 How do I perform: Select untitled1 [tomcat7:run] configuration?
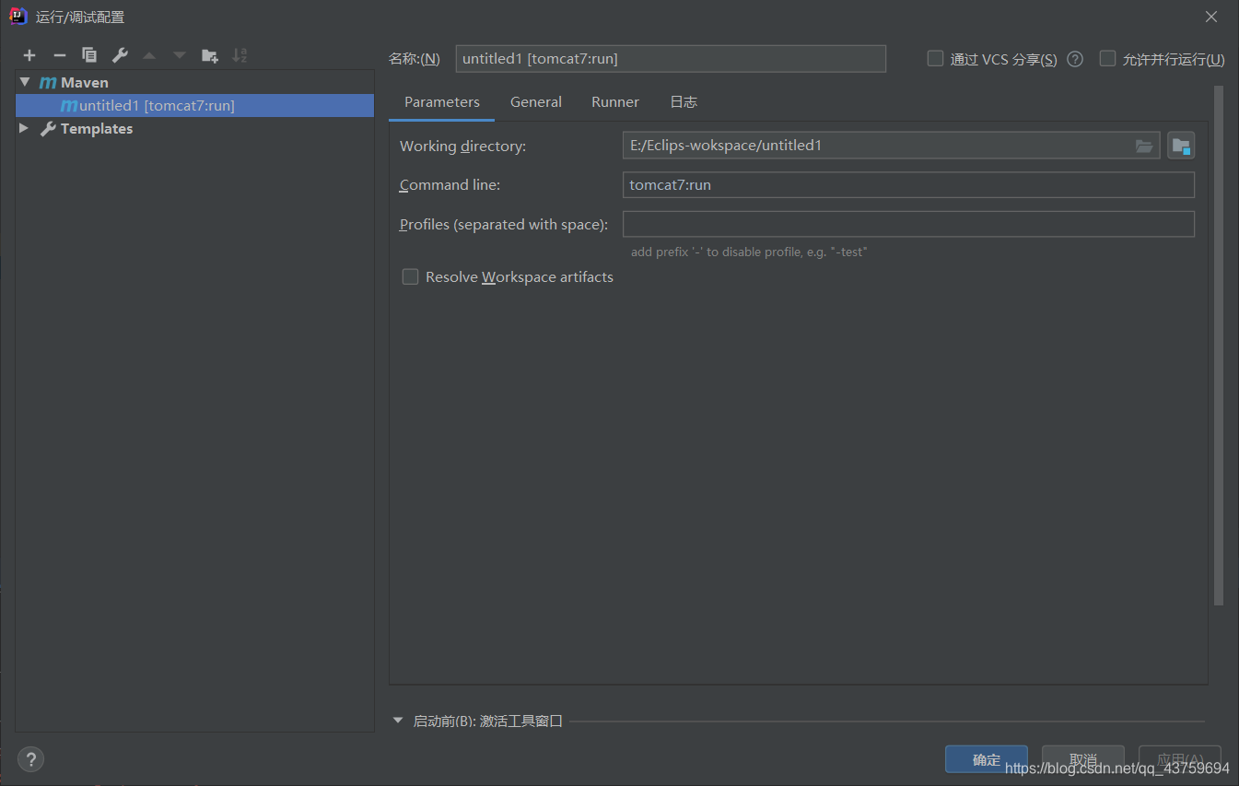[x=194, y=105]
